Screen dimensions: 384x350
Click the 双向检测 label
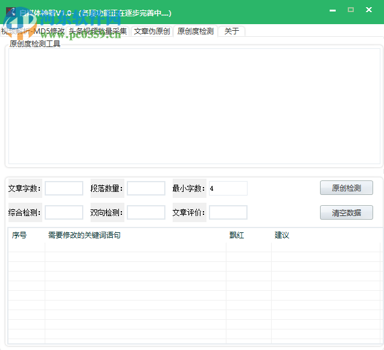107,212
